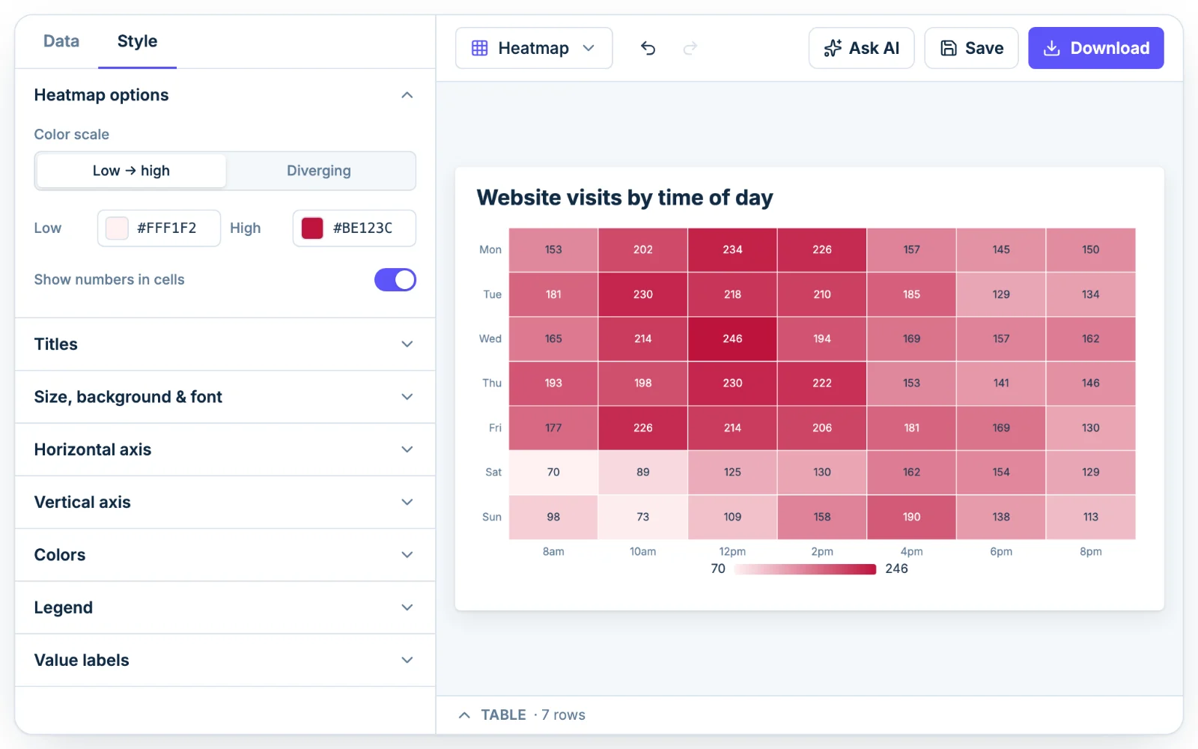The width and height of the screenshot is (1198, 749).
Task: Click the High color swatch
Action: (x=312, y=228)
